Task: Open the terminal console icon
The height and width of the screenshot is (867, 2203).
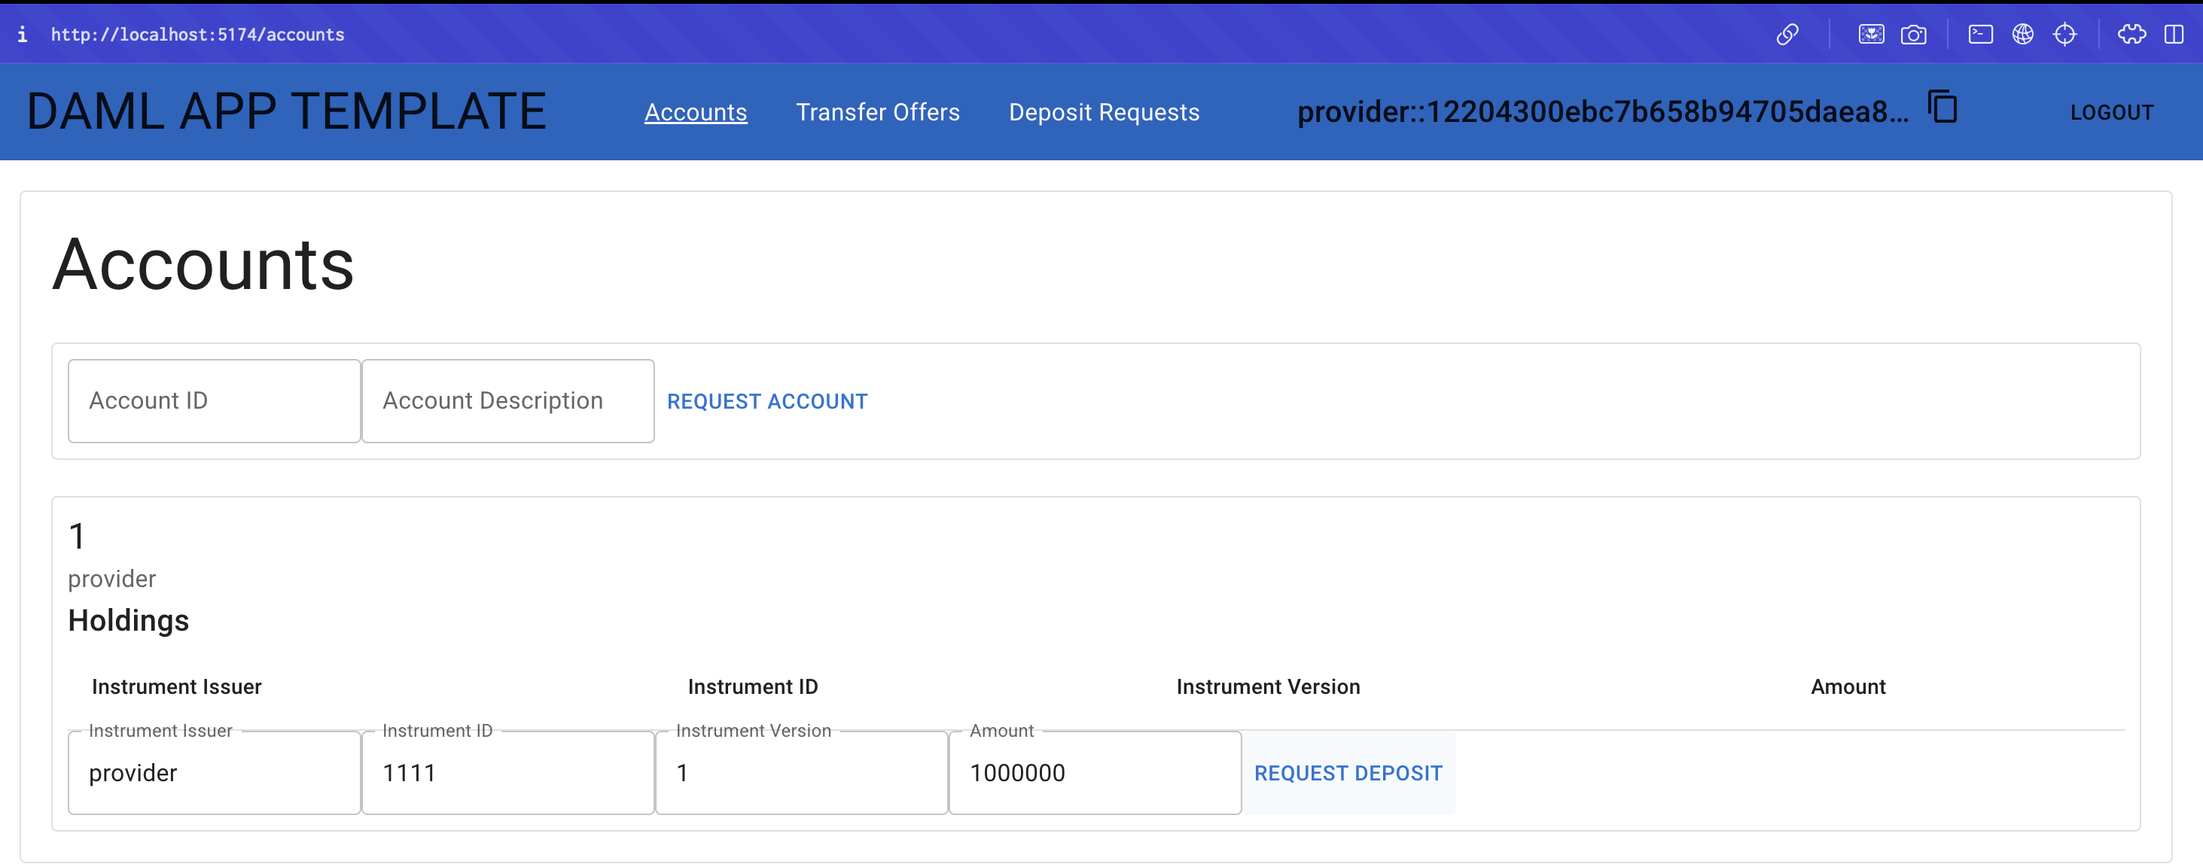Action: [1981, 34]
